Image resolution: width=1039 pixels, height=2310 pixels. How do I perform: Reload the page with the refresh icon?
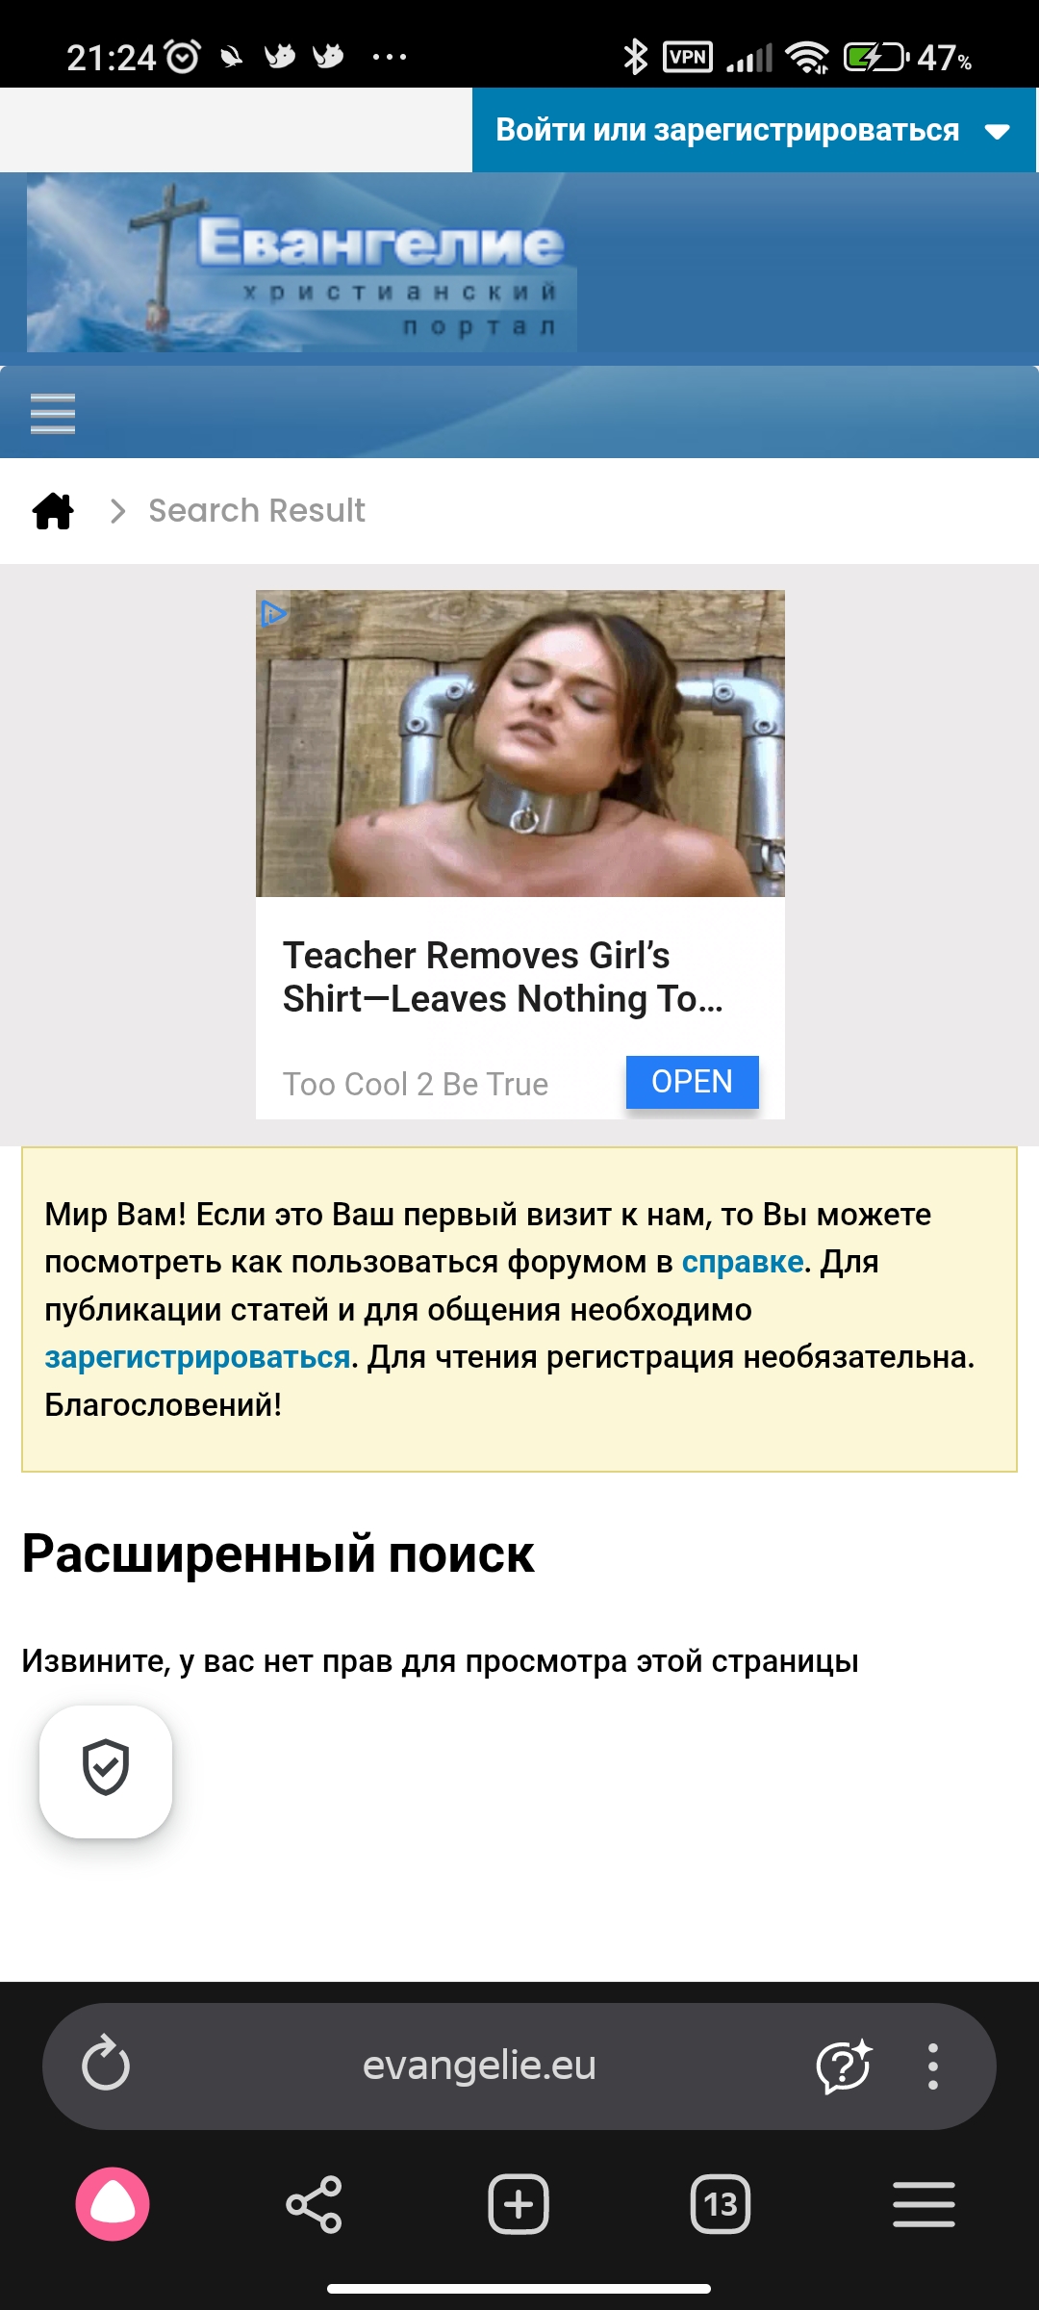tap(106, 2065)
